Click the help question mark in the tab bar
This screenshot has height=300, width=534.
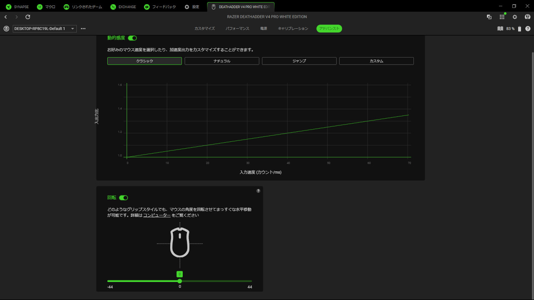[528, 29]
